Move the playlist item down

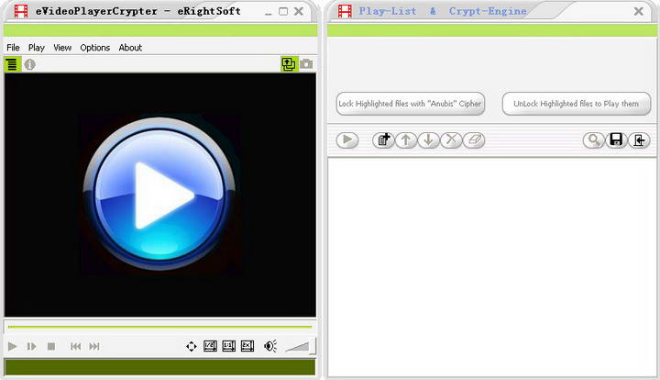pos(428,140)
